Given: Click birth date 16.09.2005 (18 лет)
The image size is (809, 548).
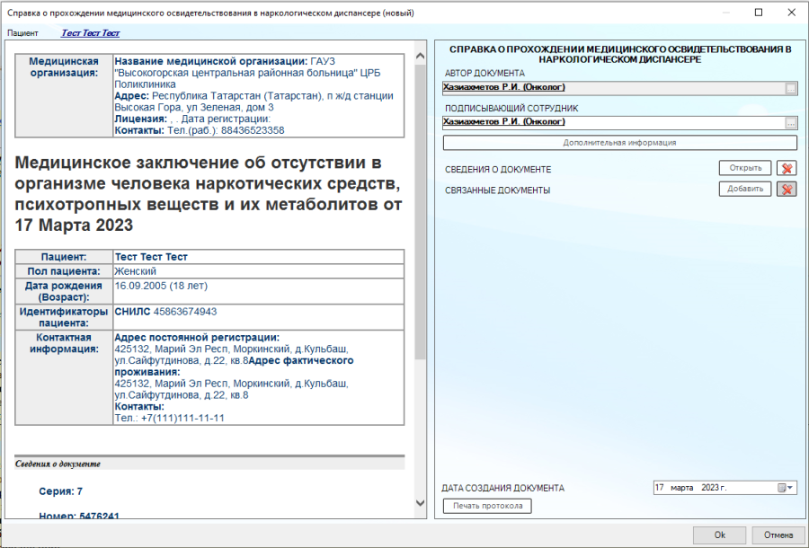Looking at the screenshot, I should point(161,286).
